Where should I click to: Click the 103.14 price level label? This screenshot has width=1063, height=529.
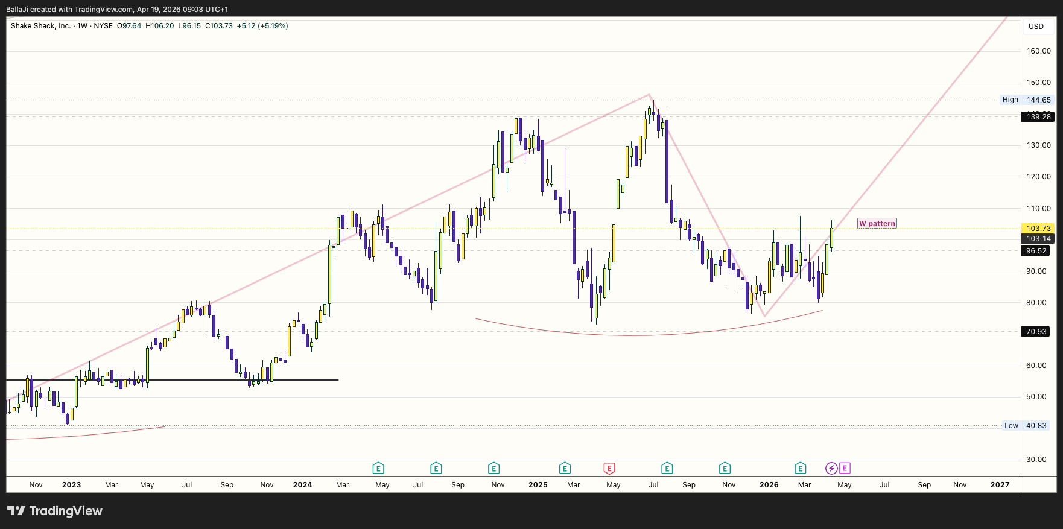point(1039,238)
